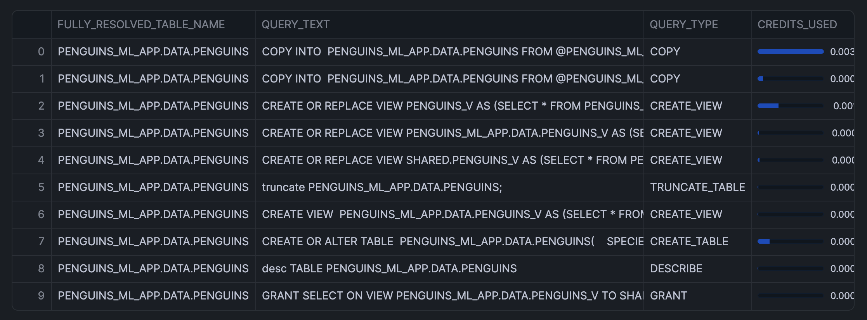Click the CREATE OR ALTER TABLE query cell
The image size is (867, 320).
click(452, 241)
